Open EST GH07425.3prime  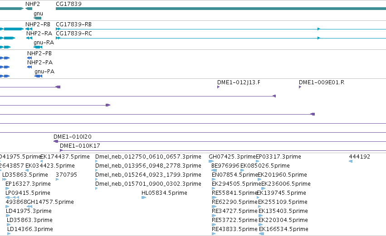[232, 157]
